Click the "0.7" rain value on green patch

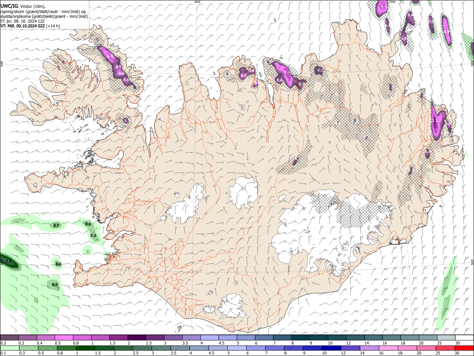click(56, 225)
